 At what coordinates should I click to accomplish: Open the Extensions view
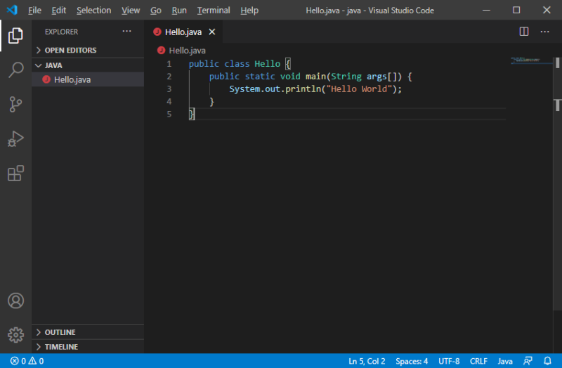[15, 173]
